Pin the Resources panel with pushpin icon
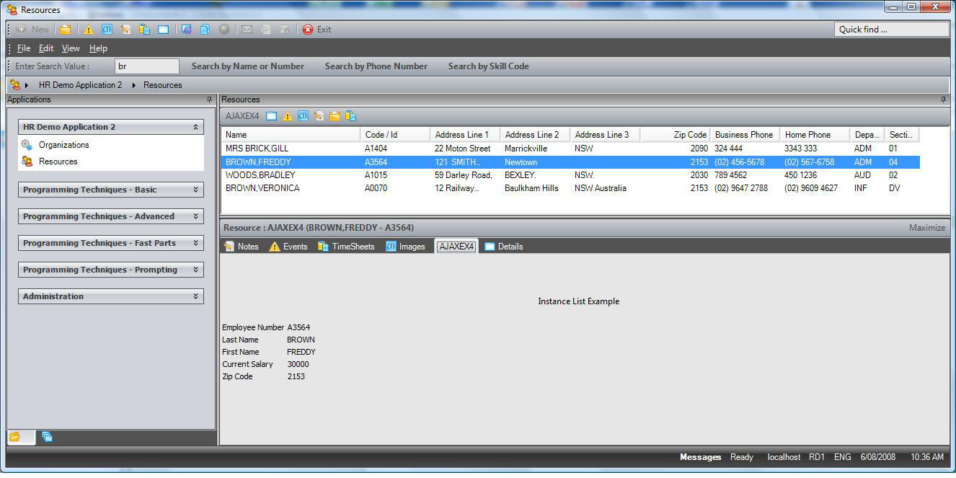This screenshot has width=956, height=478. pyautogui.click(x=943, y=99)
